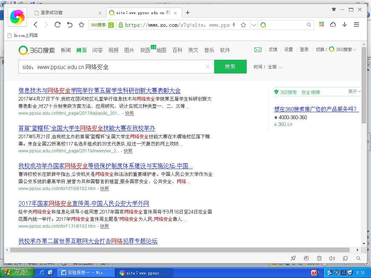The height and width of the screenshot is (278, 371).
Task: Click the 登录 link
Action: 304,49
